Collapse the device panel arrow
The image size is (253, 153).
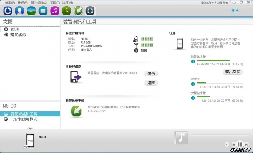point(30,129)
